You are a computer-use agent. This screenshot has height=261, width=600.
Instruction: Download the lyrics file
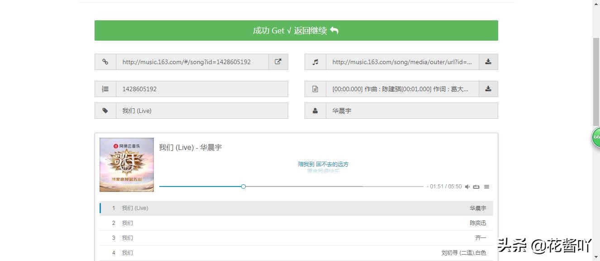[488, 89]
